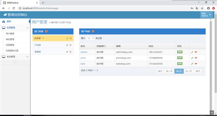Edit the Admin user row

[x=192, y=52]
